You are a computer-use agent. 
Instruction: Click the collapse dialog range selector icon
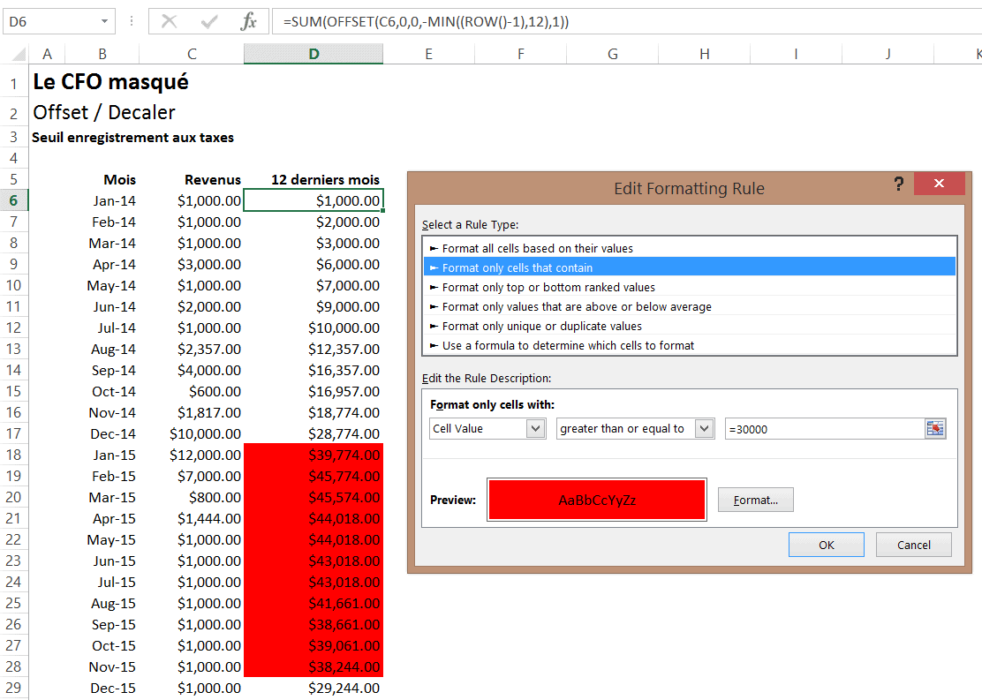935,429
